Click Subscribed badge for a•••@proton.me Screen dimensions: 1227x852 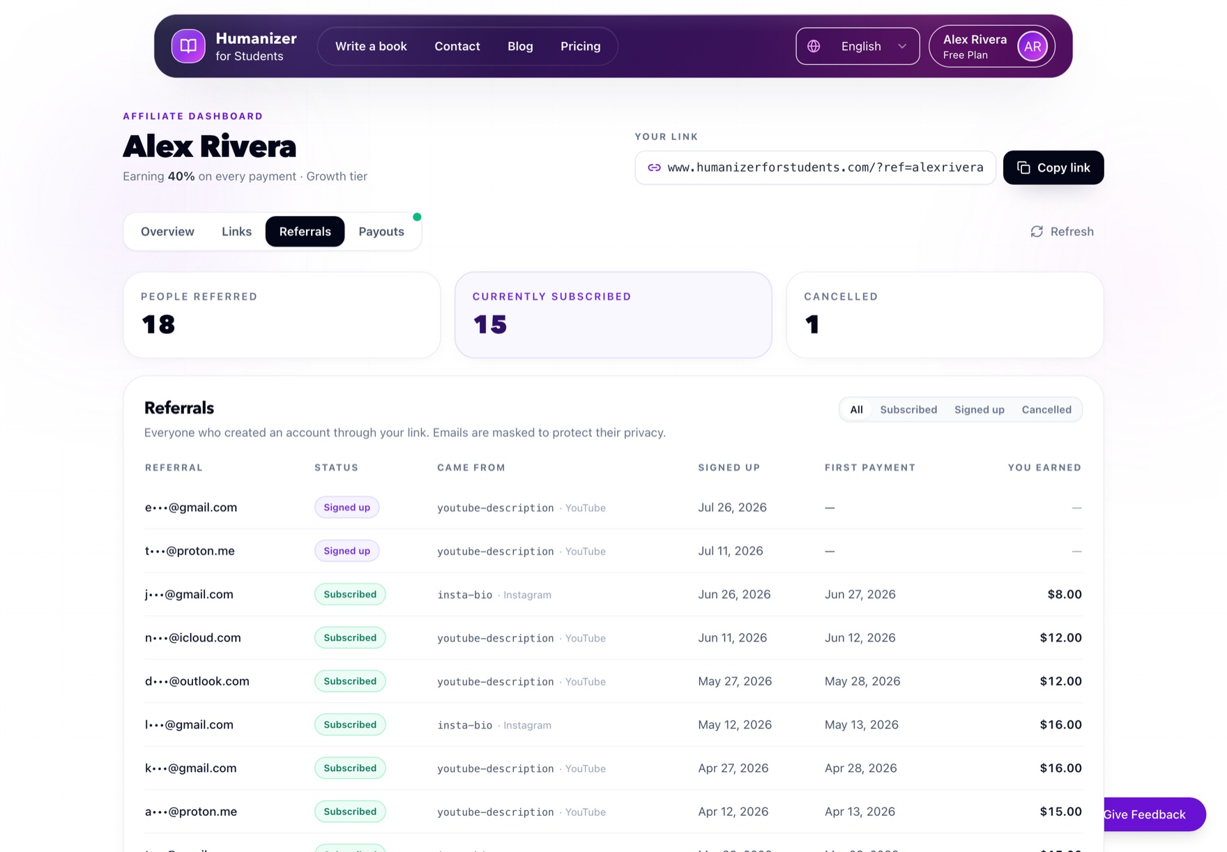[x=350, y=812]
